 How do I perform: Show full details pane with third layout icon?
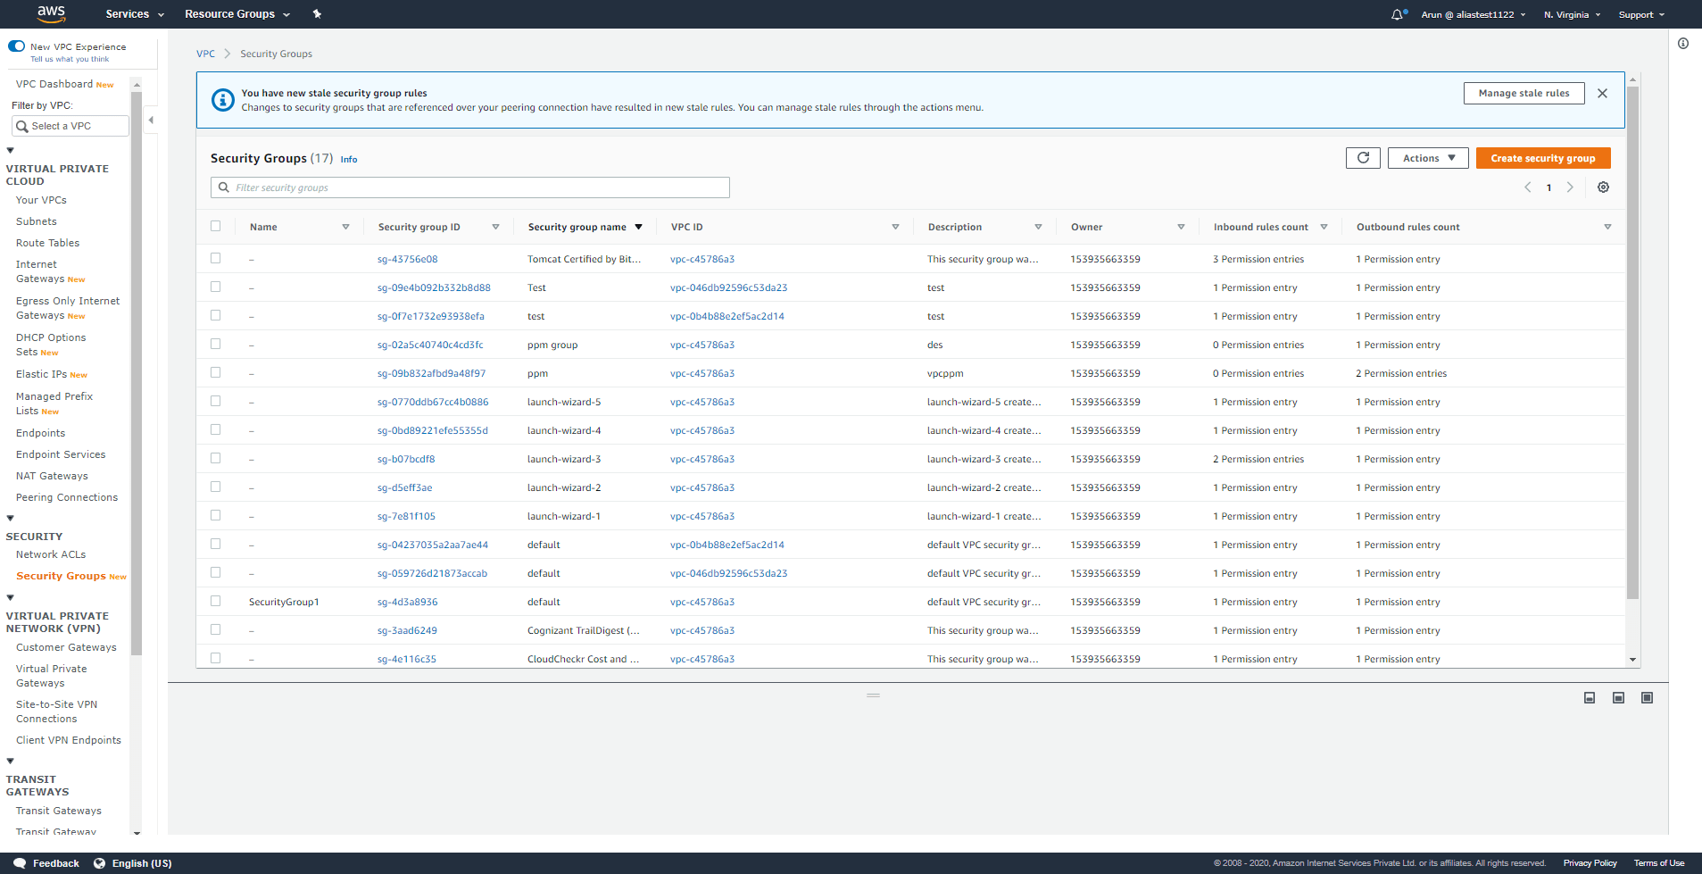click(1647, 697)
